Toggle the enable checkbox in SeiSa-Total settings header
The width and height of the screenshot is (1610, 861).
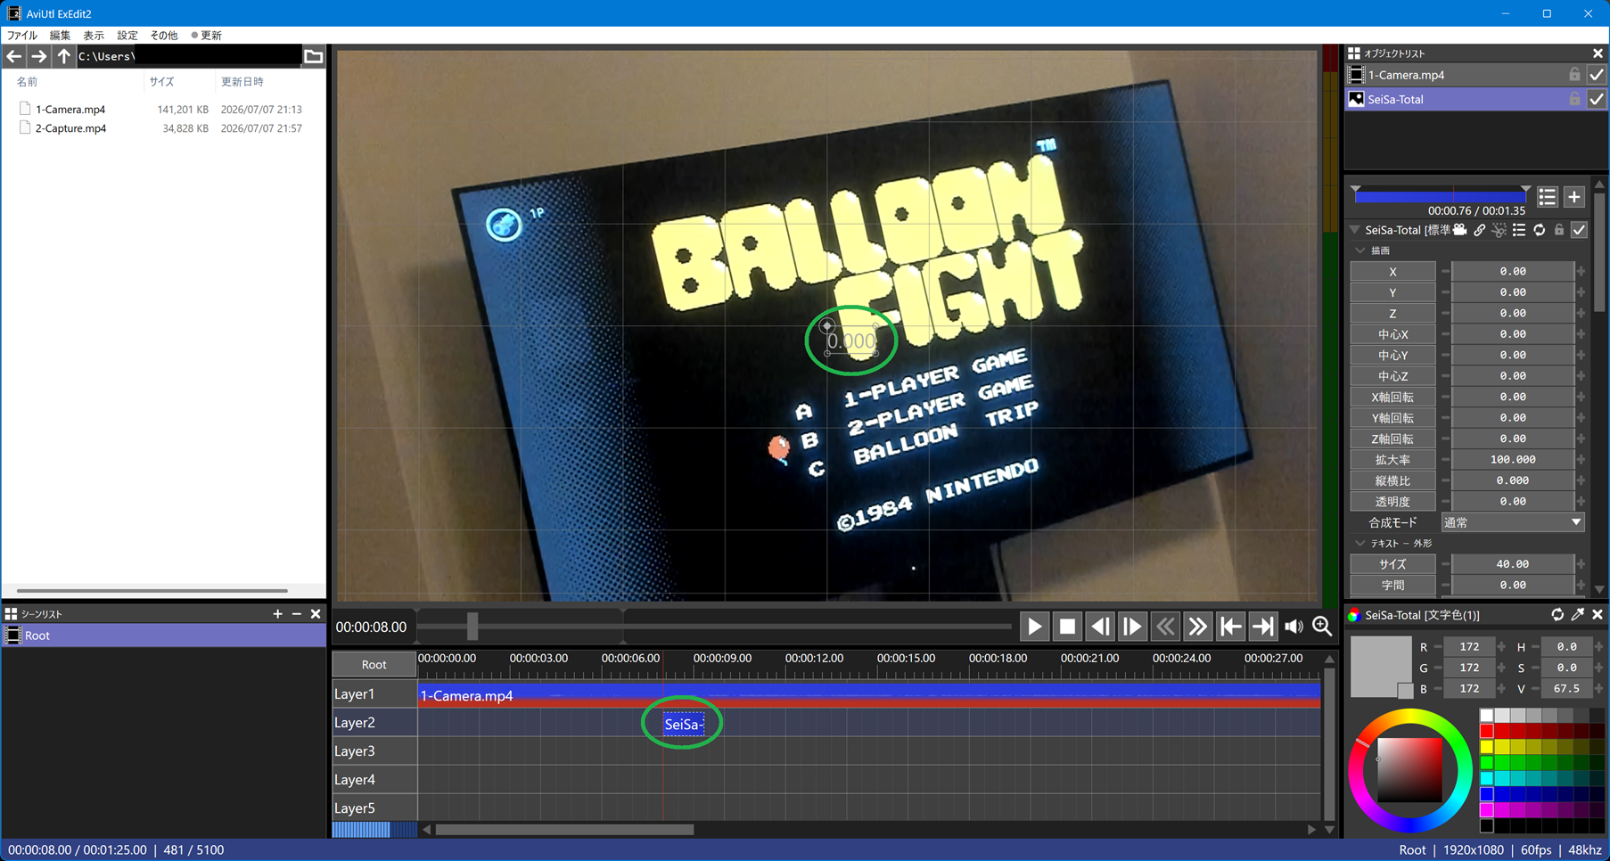pos(1580,230)
